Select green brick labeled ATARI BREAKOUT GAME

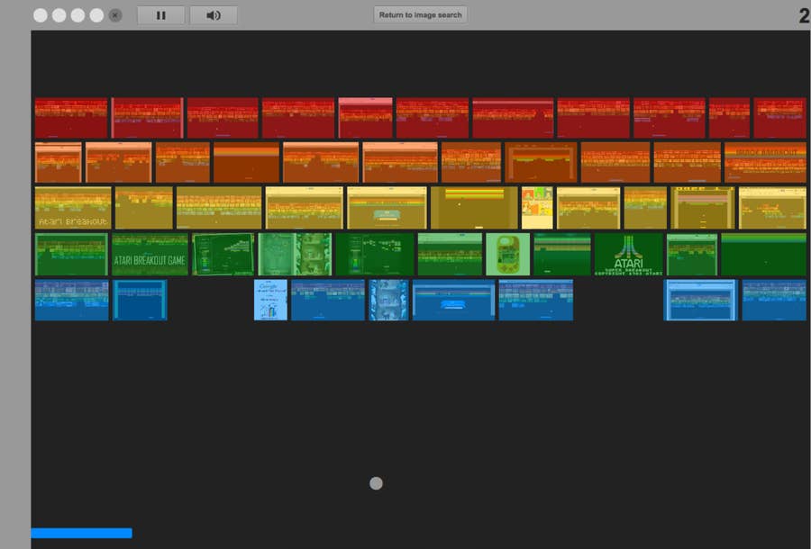click(150, 255)
